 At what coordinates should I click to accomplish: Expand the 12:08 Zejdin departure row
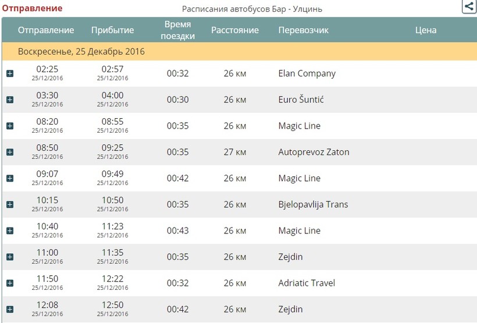point(10,309)
